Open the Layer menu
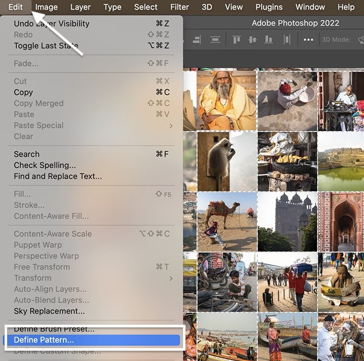 80,7
